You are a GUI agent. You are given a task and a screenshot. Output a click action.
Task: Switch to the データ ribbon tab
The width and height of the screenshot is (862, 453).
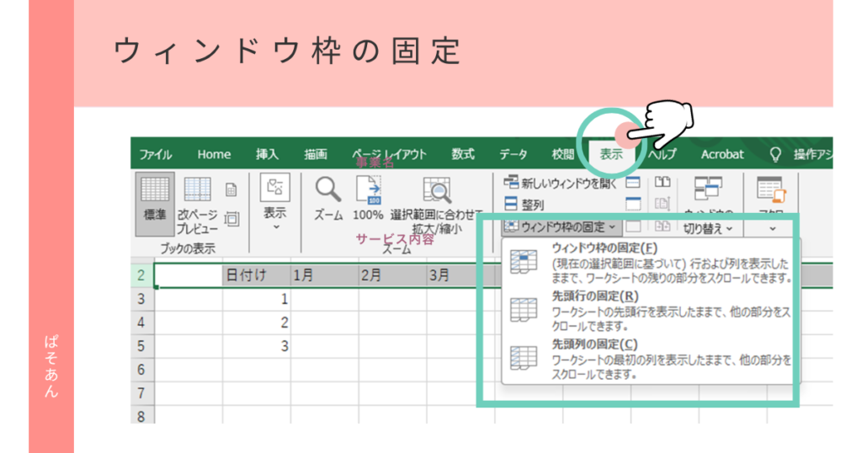[513, 154]
